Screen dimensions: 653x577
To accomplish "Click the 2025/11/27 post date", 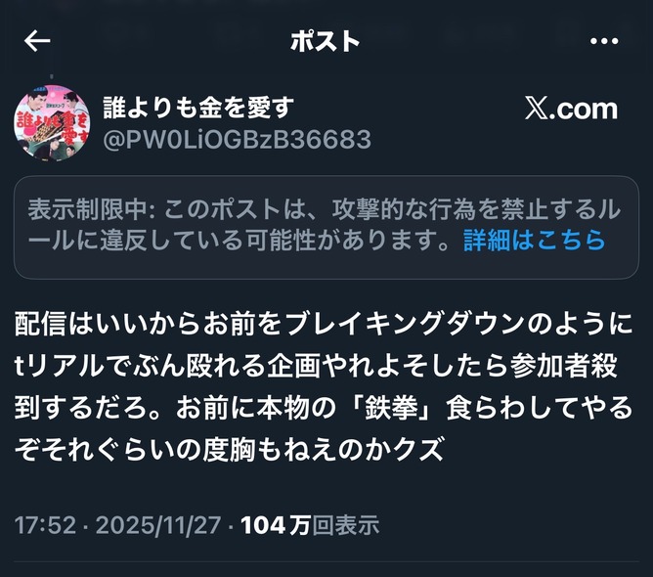I will (158, 525).
